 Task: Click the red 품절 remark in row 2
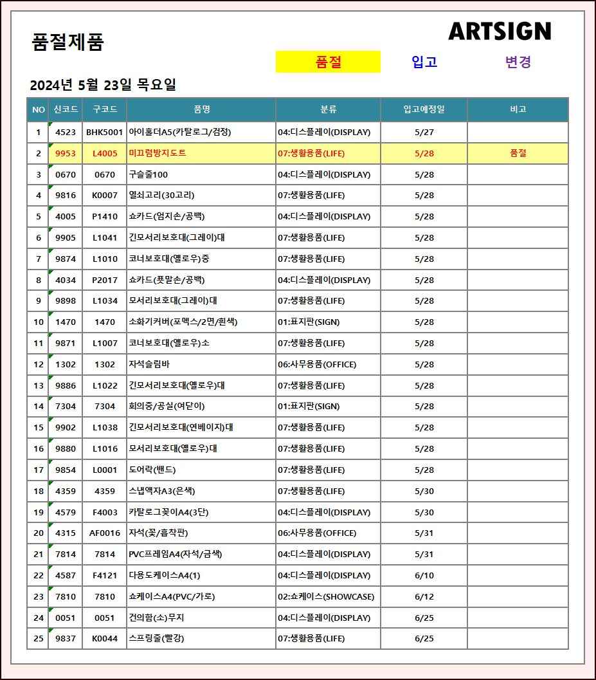pos(518,153)
